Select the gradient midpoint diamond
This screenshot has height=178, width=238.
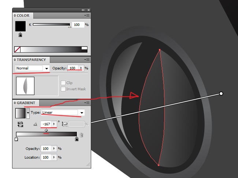(x=46, y=130)
